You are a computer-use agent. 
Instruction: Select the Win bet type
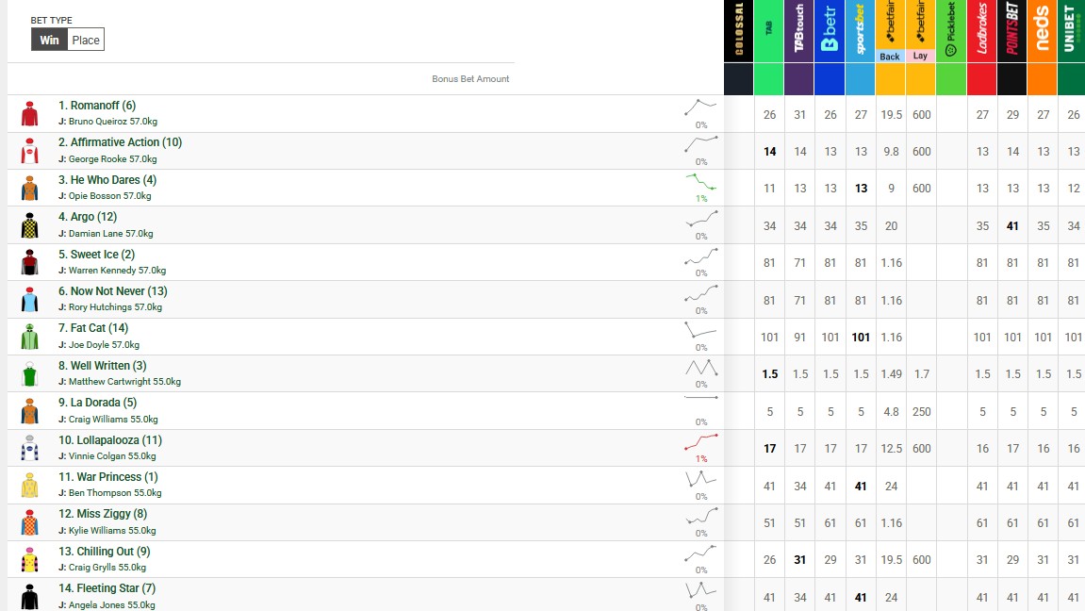(49, 40)
